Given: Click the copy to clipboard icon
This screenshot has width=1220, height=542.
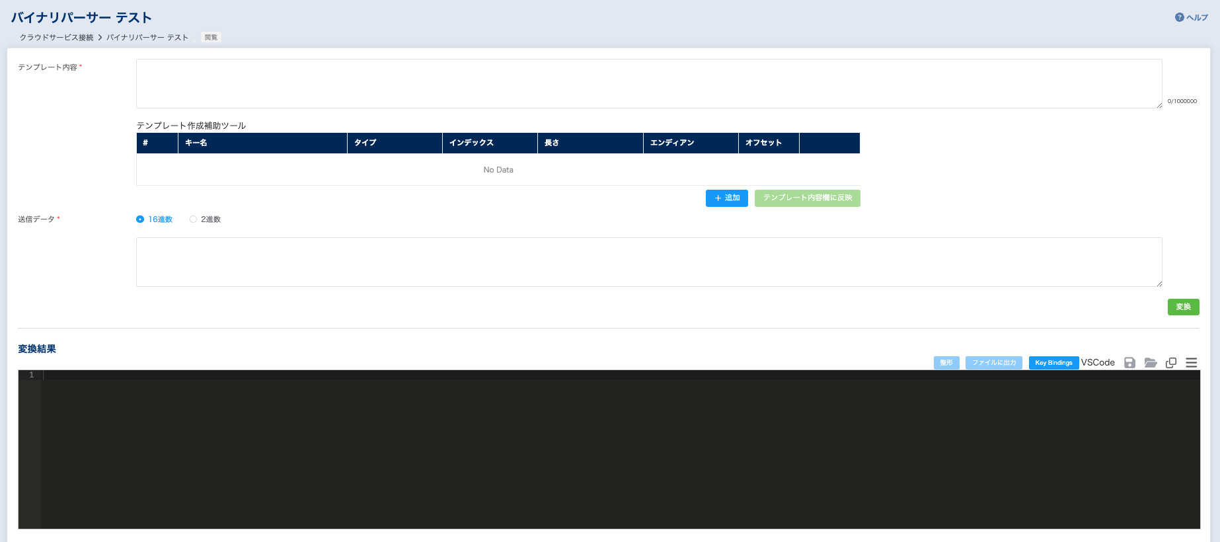Looking at the screenshot, I should coord(1171,363).
